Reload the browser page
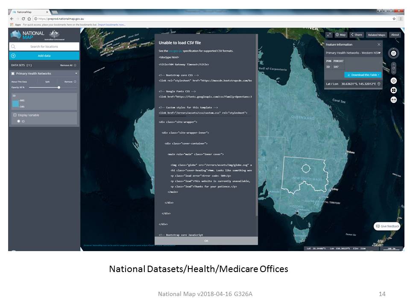410x308 pixels. point(23,19)
